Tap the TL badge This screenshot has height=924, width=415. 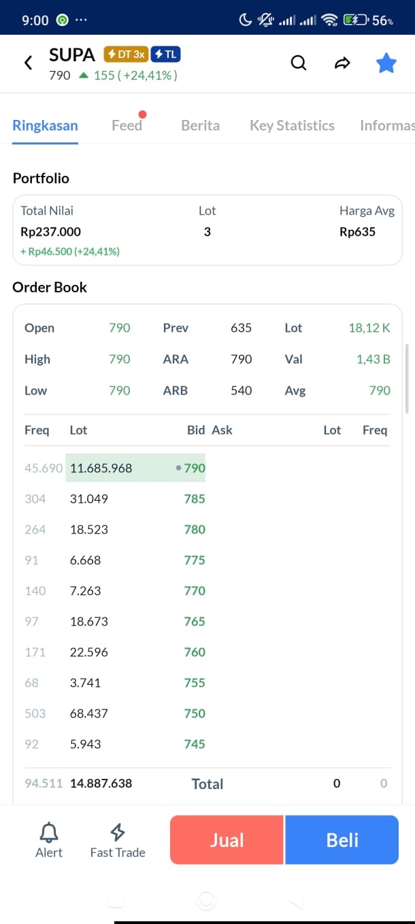click(165, 55)
